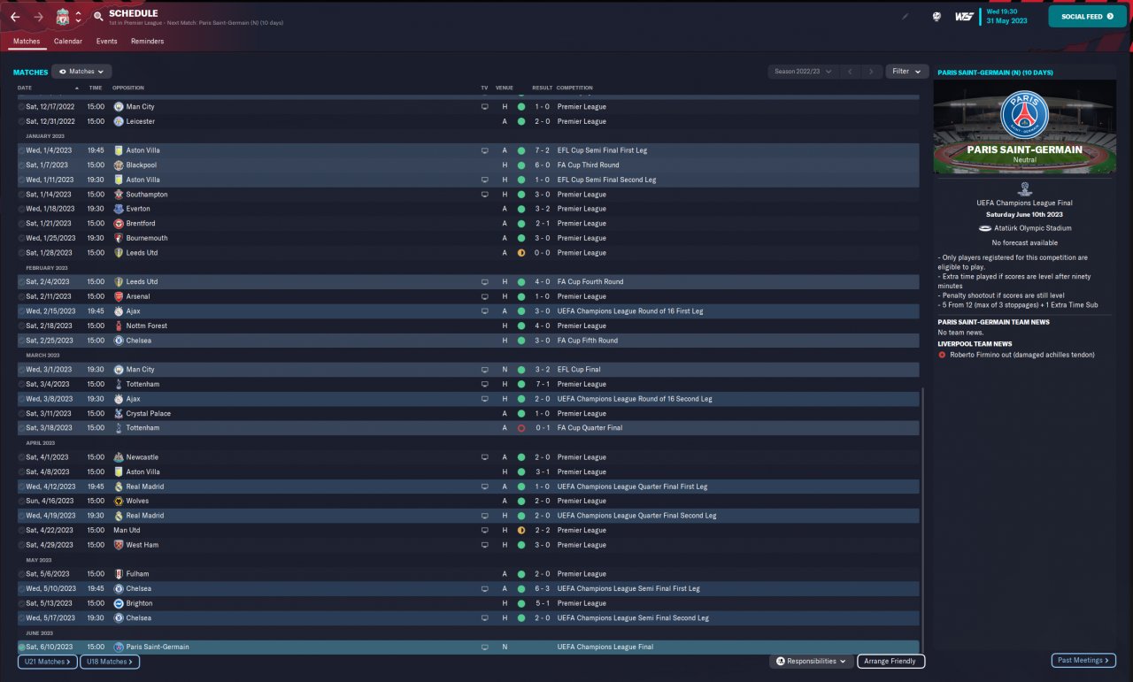The image size is (1133, 682).
Task: Go forward with the right arrow
Action: coord(38,17)
